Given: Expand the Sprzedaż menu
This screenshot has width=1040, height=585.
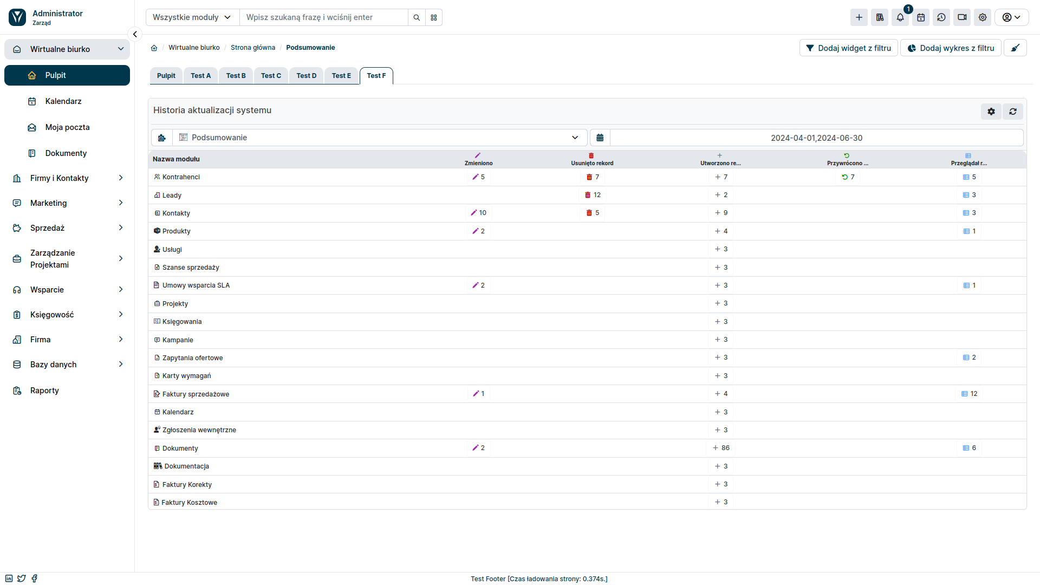Looking at the screenshot, I should click(67, 228).
